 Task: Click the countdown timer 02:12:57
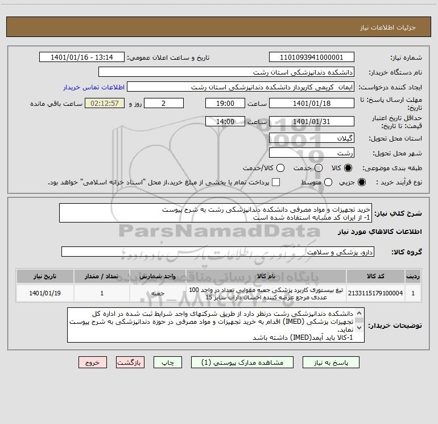[105, 103]
